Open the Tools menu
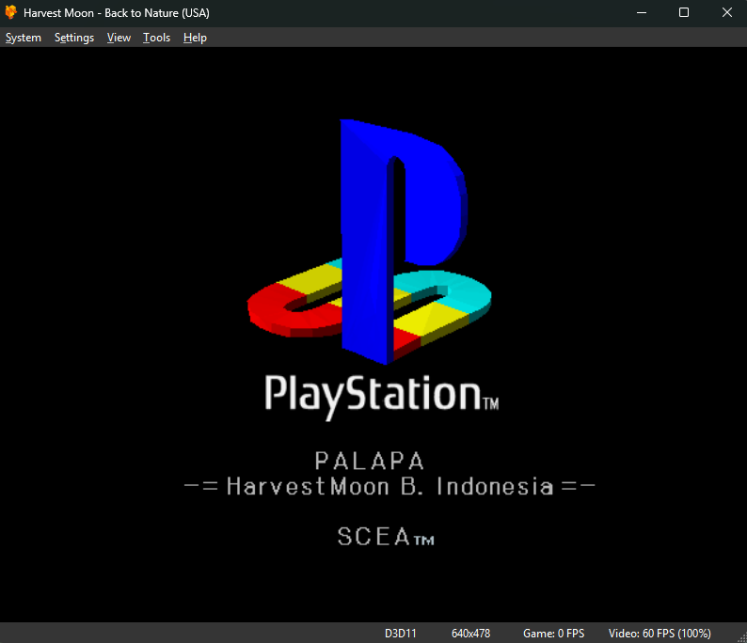 (156, 38)
